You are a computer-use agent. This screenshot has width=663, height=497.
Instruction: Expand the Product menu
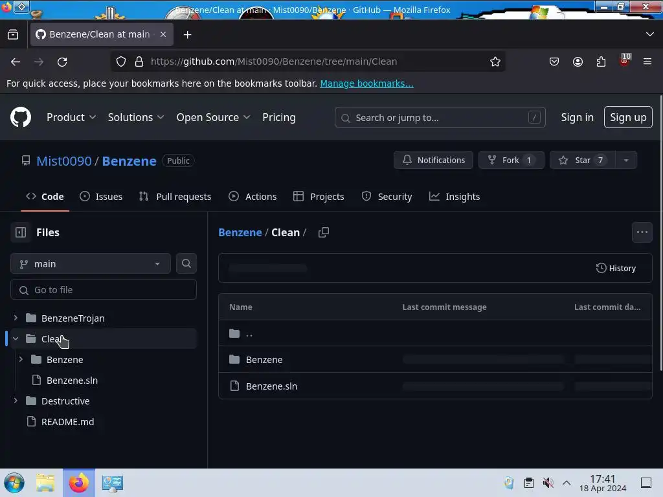[x=71, y=117]
